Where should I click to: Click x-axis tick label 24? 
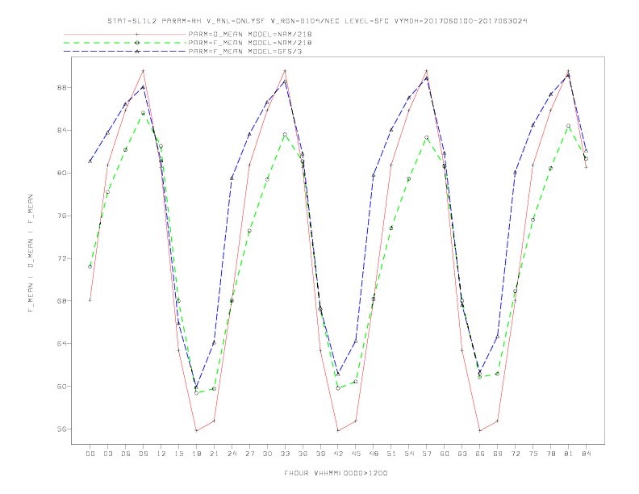[x=232, y=454]
